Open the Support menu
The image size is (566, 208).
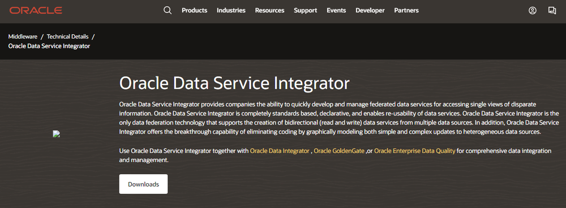point(306,10)
